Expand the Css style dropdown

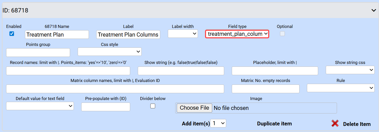pyautogui.click(x=110, y=52)
